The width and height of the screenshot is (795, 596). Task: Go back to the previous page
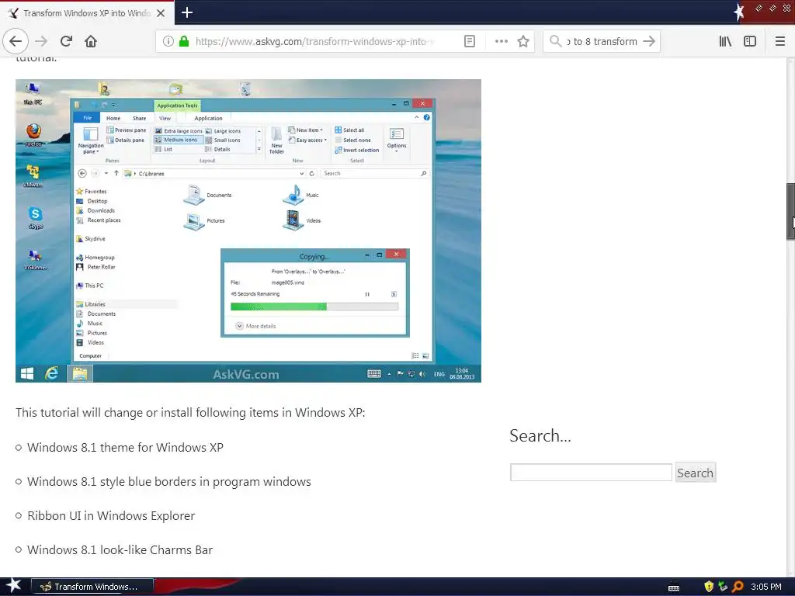point(16,41)
